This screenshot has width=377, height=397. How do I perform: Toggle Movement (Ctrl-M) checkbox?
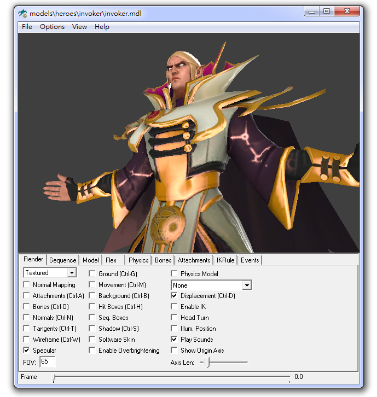coord(92,284)
